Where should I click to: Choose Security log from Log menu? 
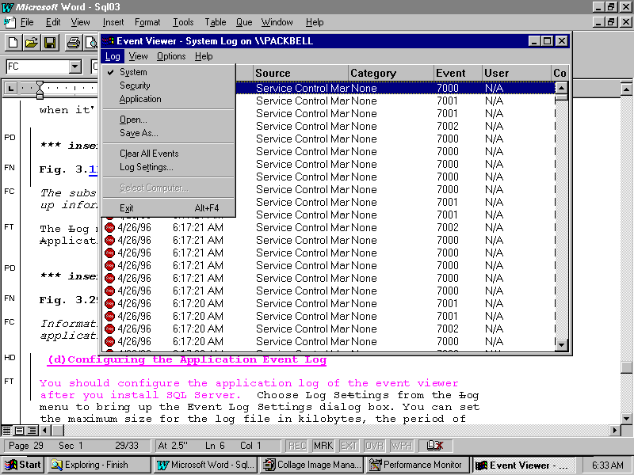click(x=135, y=85)
